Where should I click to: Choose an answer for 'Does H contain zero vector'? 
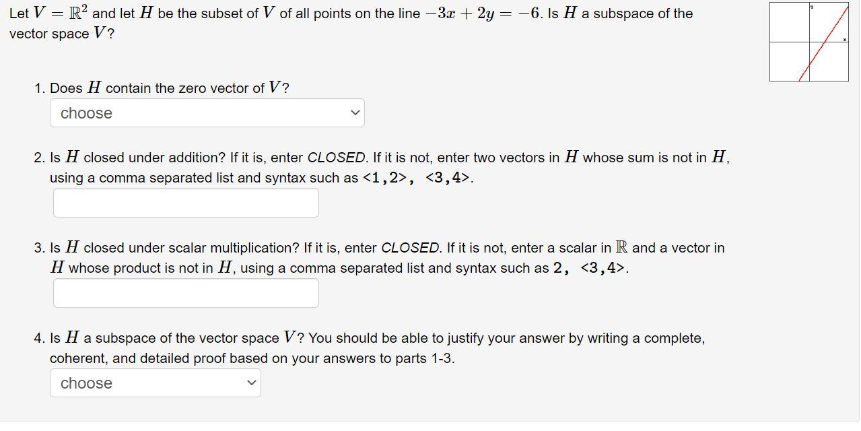pos(207,112)
